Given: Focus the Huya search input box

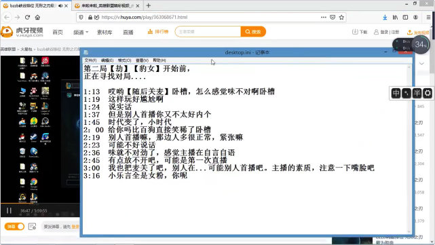Looking at the screenshot, I should click(x=208, y=32).
